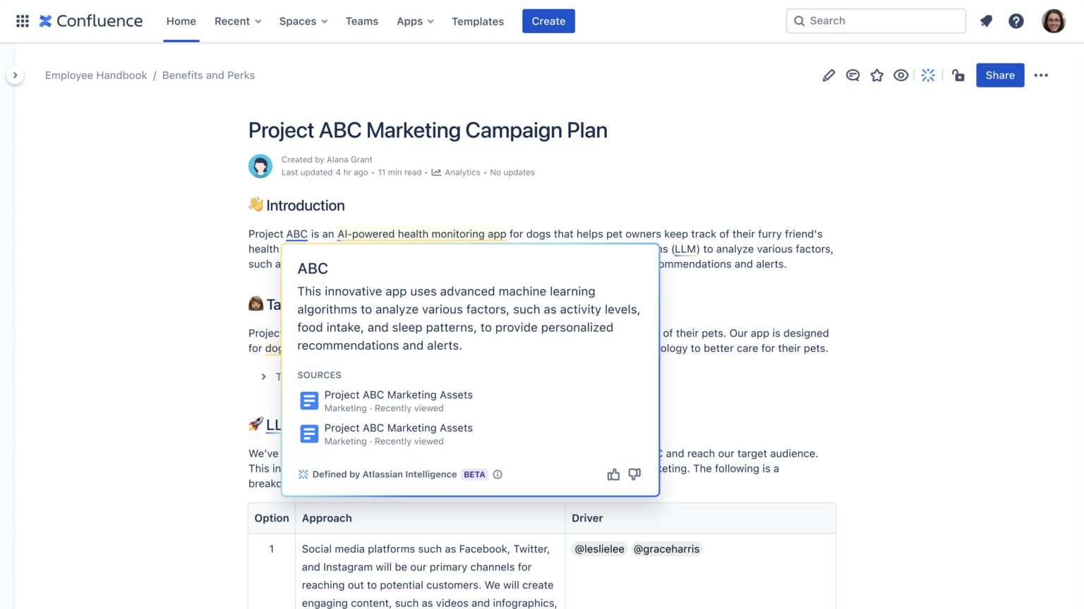
Task: Star this page using the favorite icon
Action: (877, 75)
